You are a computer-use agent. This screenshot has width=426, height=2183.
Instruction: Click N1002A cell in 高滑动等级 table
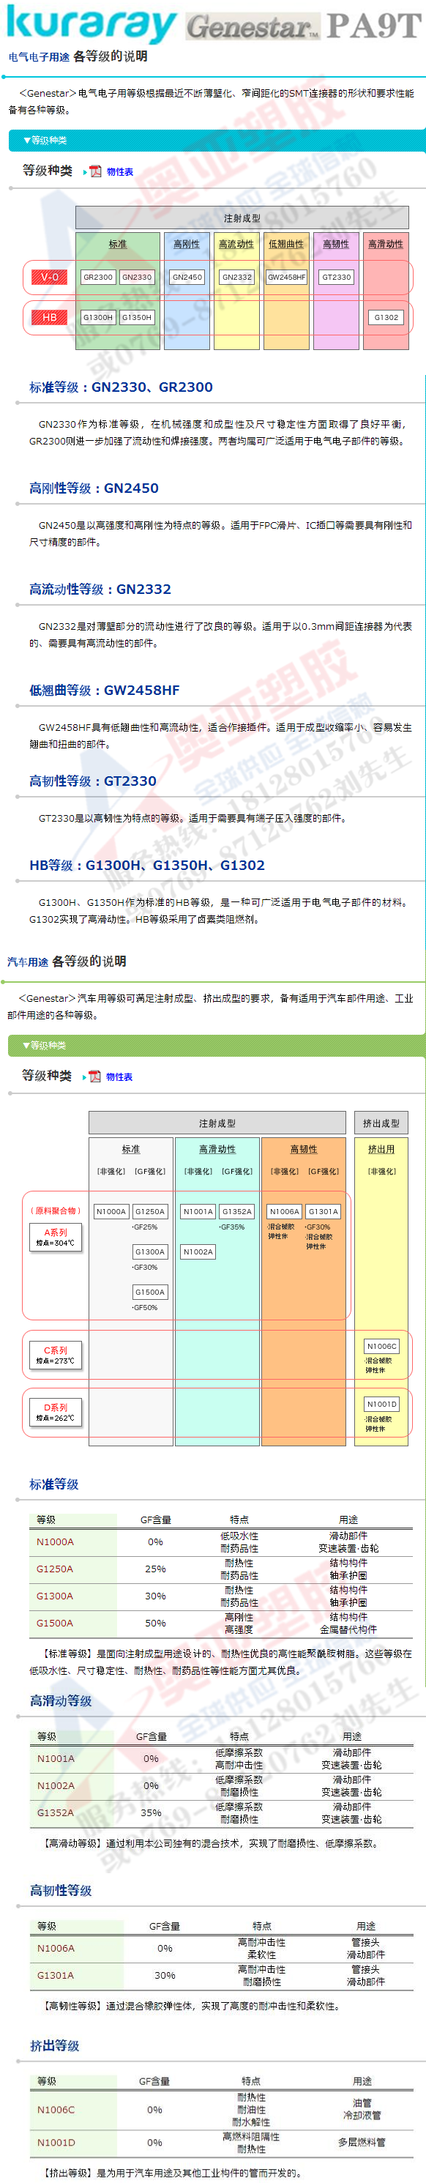tap(72, 1786)
